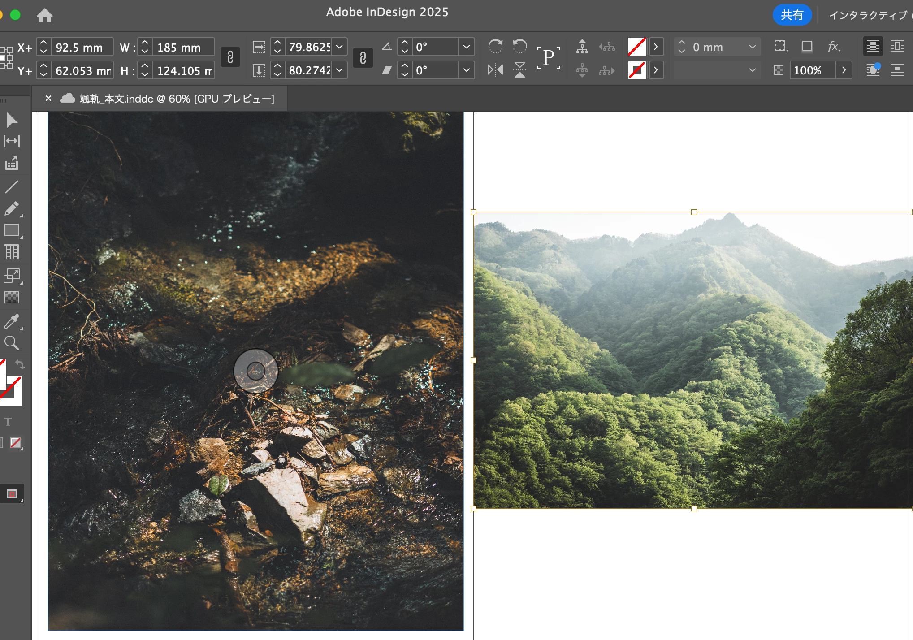Click the blue 共有 share button
913x640 pixels.
(x=792, y=15)
